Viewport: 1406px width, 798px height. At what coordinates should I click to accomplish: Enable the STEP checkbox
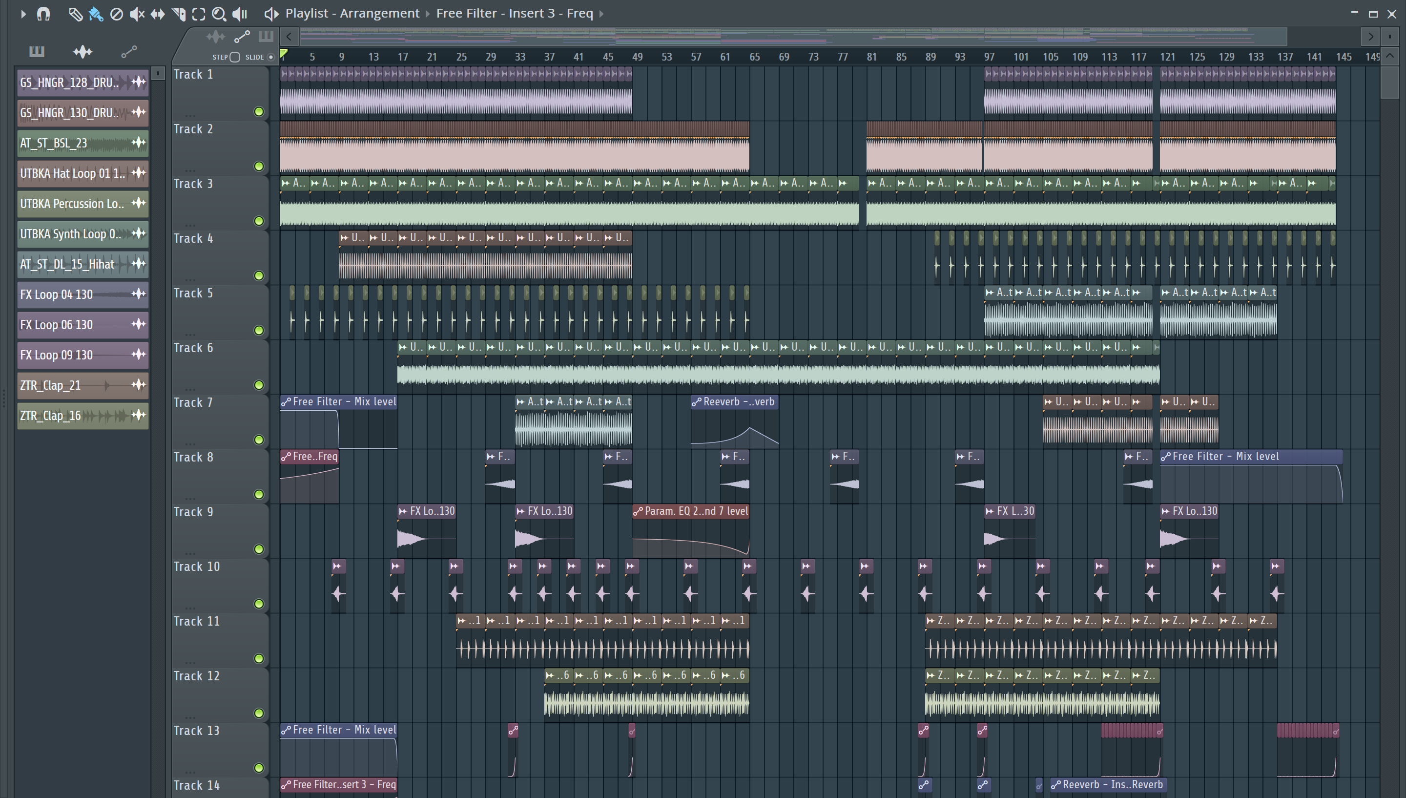(x=235, y=57)
